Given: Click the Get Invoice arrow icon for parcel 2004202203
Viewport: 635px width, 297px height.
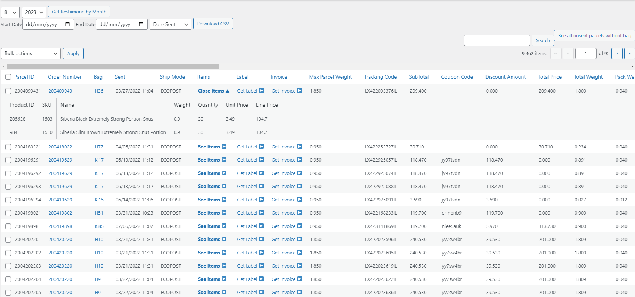Looking at the screenshot, I should point(300,266).
